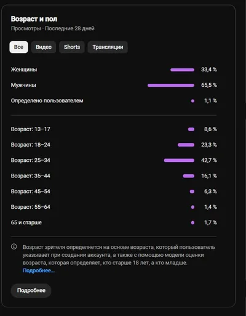This screenshot has height=316, width=246.
Task: Click the Возраст и пол card title
Action: [x=34, y=19]
